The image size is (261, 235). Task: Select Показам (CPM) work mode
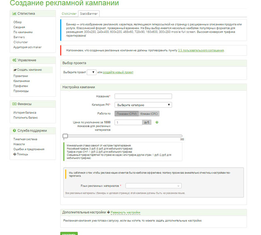pos(126,114)
